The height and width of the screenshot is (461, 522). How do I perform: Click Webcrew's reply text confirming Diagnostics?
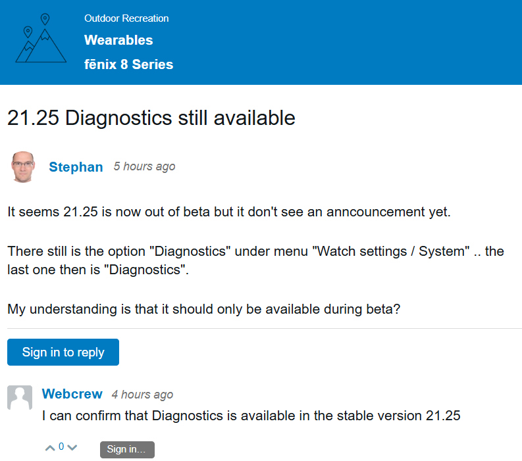click(251, 416)
